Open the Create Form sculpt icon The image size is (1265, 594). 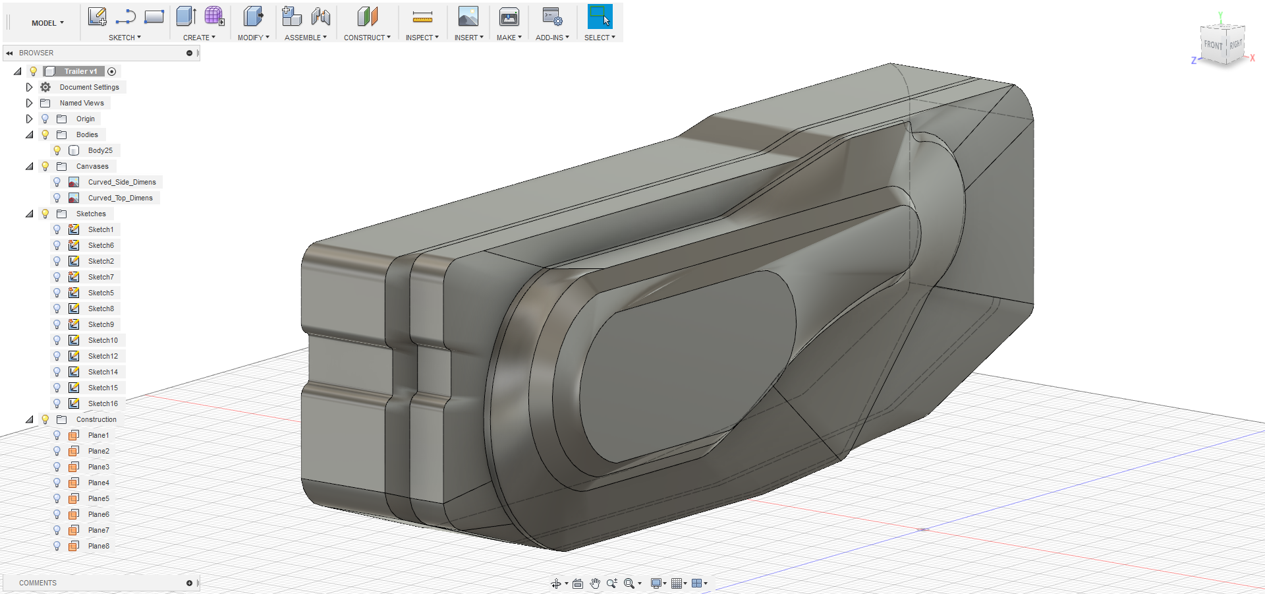point(214,16)
